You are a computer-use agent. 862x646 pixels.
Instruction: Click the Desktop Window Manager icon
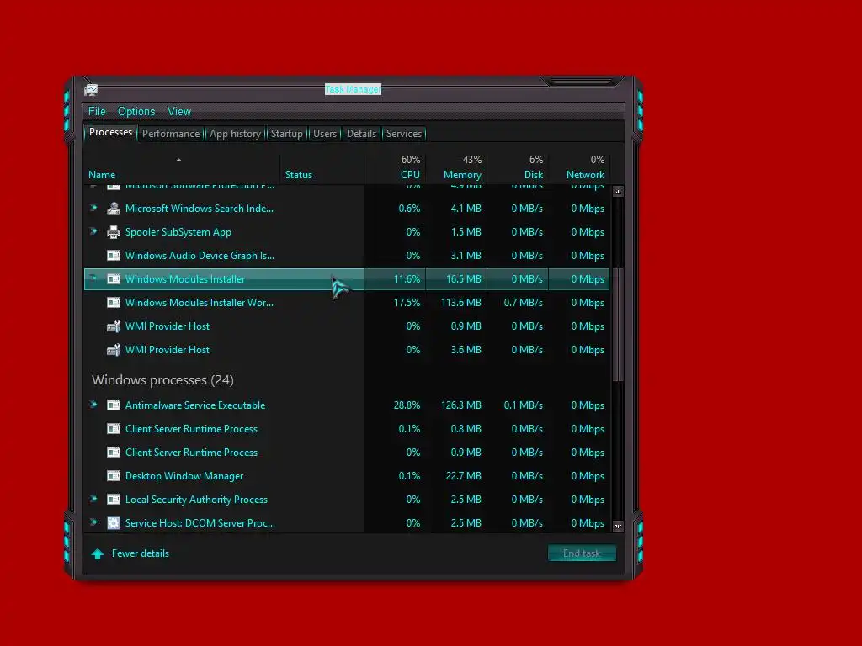pyautogui.click(x=114, y=476)
